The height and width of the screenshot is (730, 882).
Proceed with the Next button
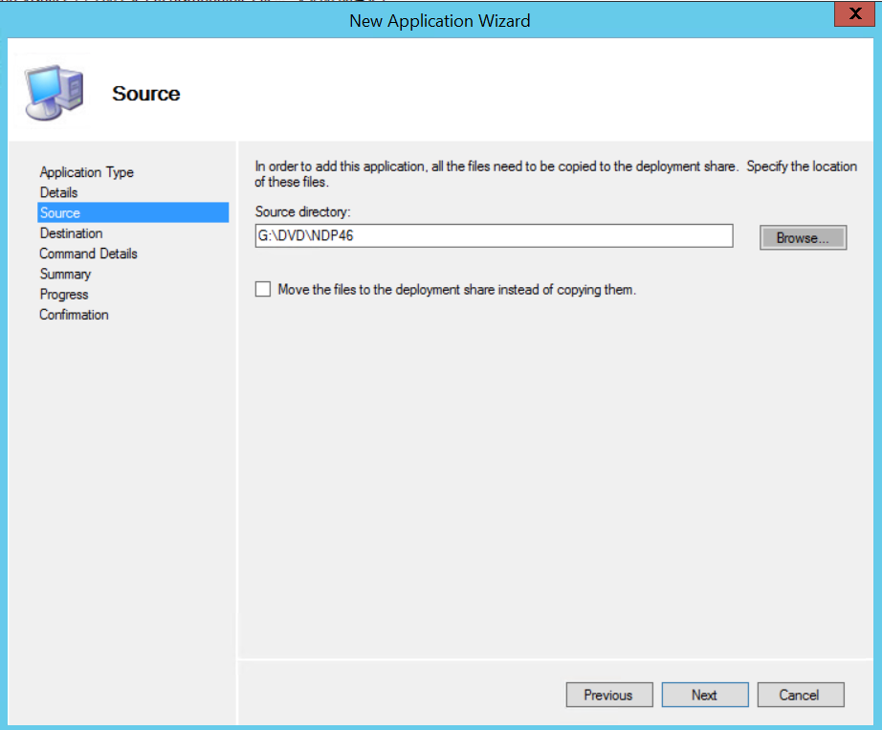click(x=704, y=695)
